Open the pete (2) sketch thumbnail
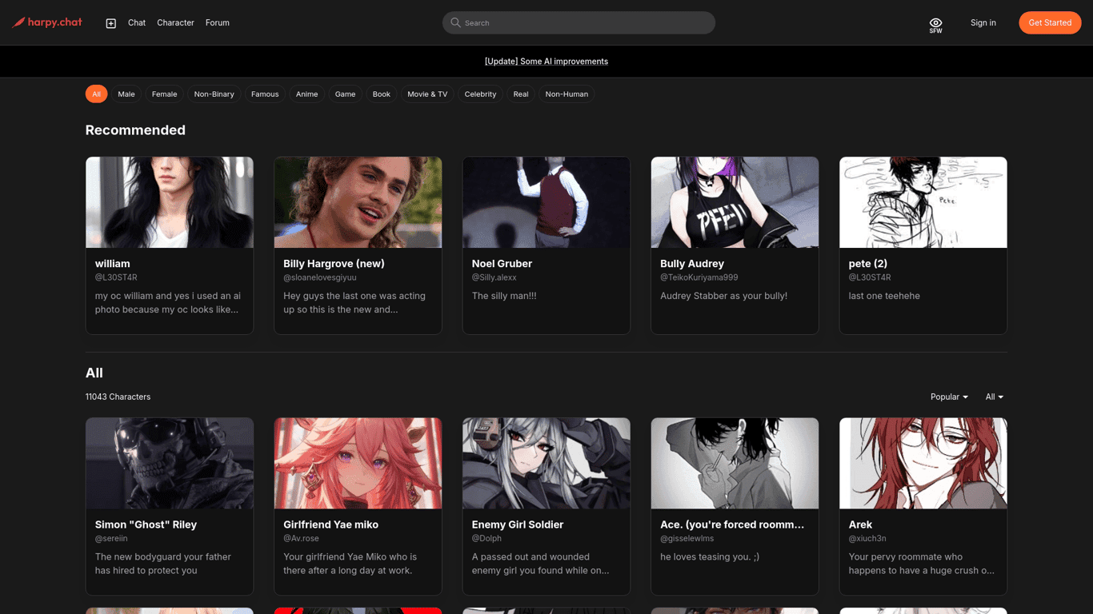 923,202
